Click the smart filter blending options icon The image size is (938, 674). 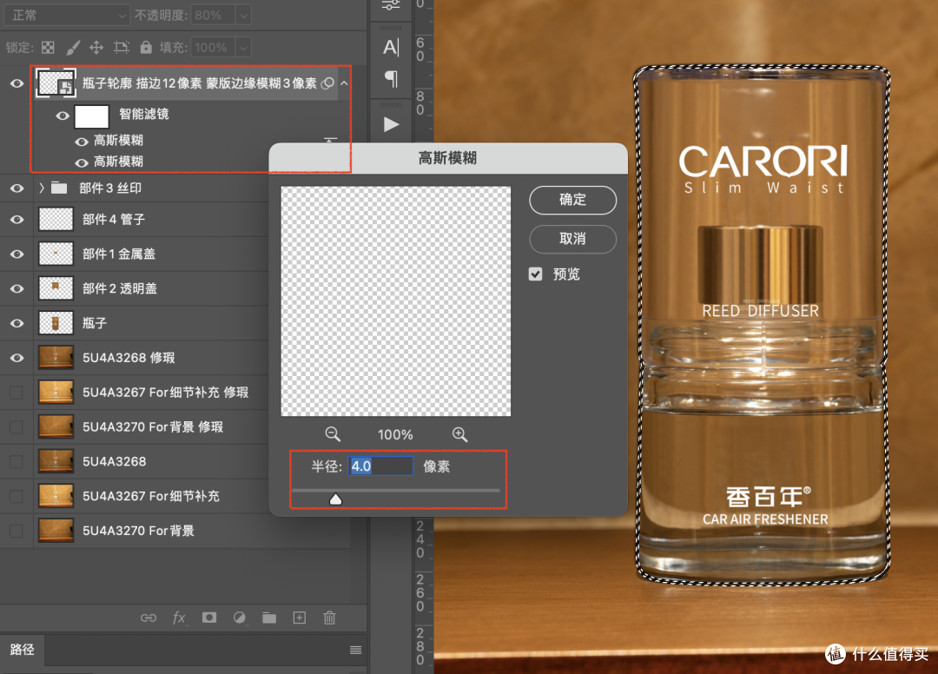point(330,141)
